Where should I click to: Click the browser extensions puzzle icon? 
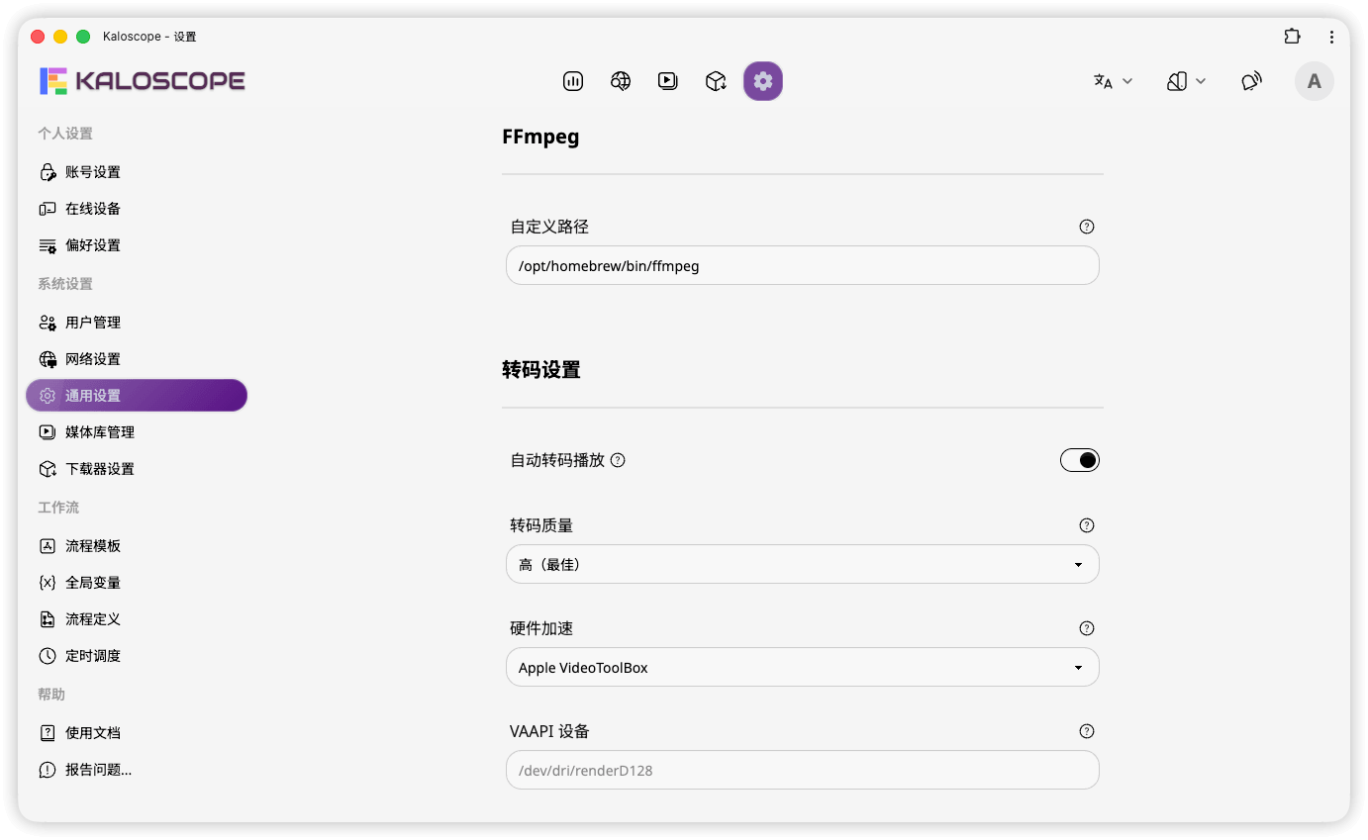1292,37
